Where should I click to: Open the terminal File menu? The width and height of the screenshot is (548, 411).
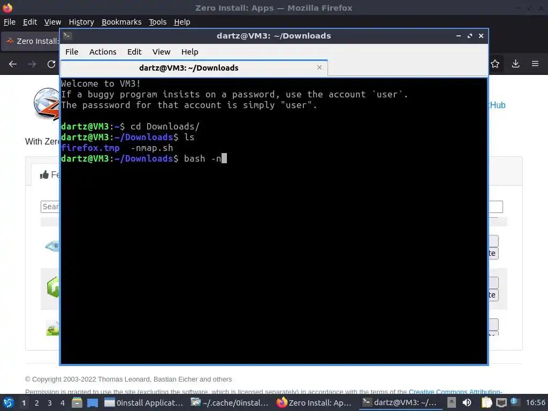coord(72,52)
